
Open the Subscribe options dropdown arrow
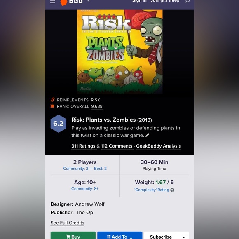(184, 236)
